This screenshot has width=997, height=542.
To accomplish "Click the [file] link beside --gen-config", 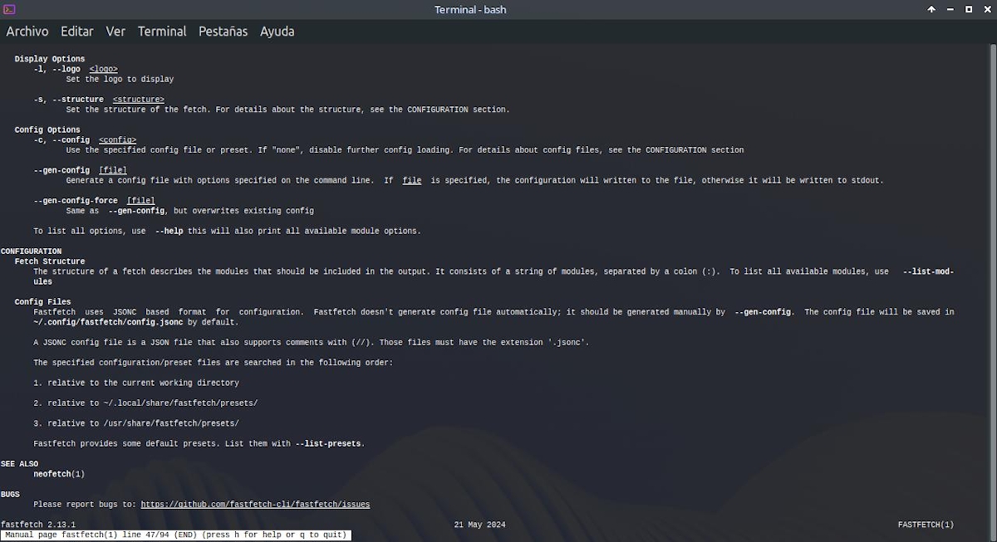I will (113, 169).
